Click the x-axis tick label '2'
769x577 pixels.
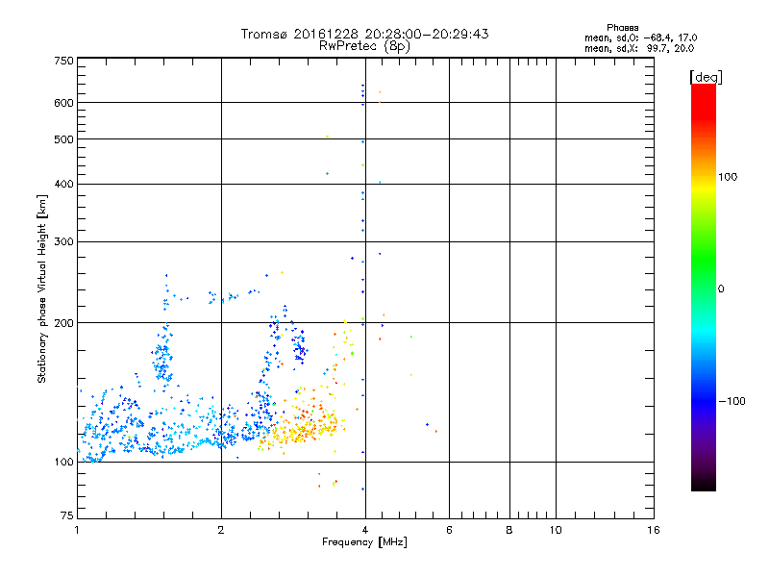tap(221, 530)
